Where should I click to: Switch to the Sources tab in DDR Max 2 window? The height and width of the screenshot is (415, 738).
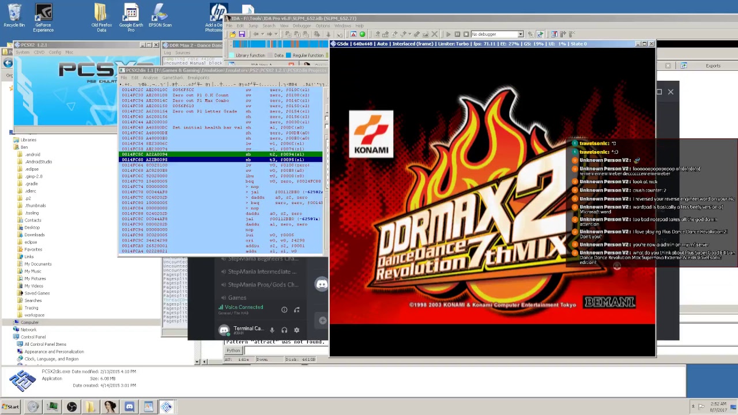(x=183, y=53)
